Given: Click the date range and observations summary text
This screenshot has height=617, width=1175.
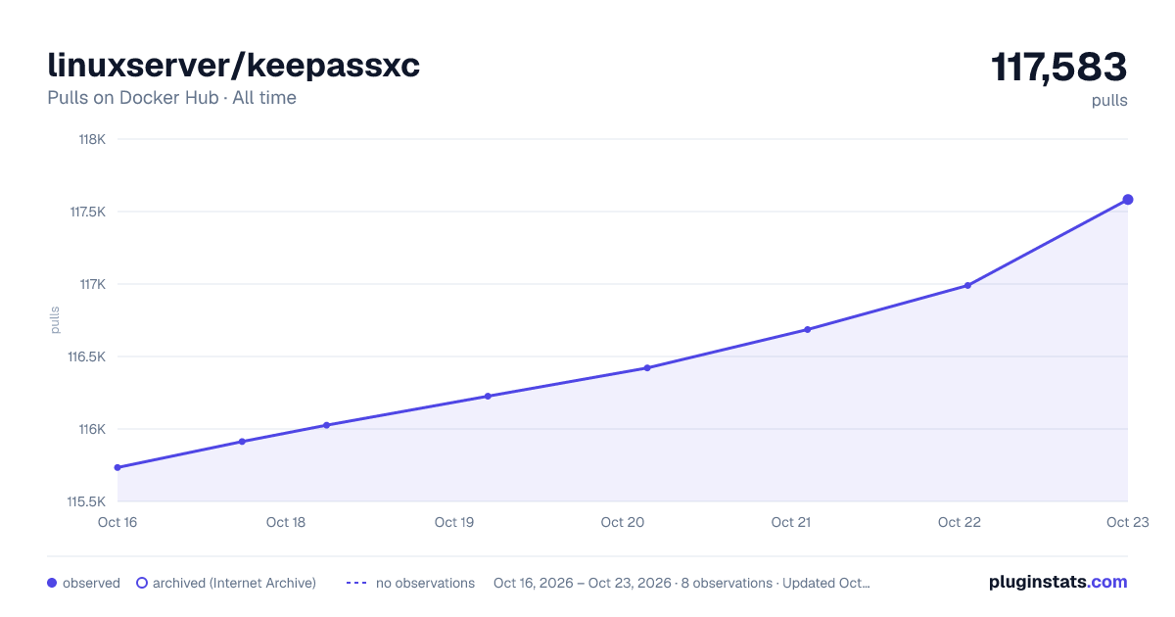Looking at the screenshot, I should (681, 583).
